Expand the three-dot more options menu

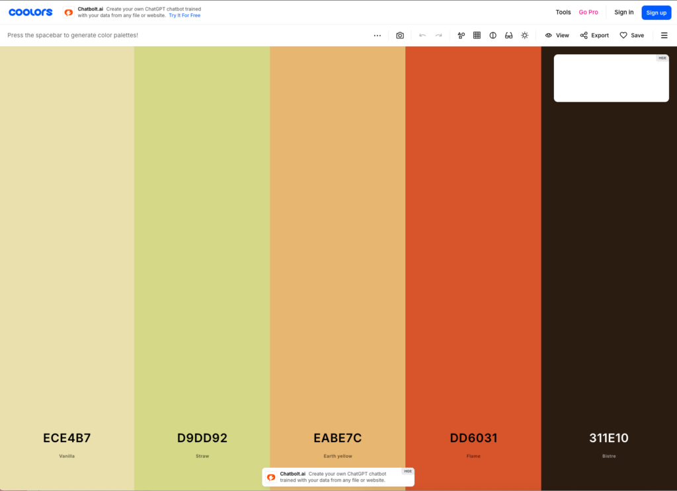(378, 36)
